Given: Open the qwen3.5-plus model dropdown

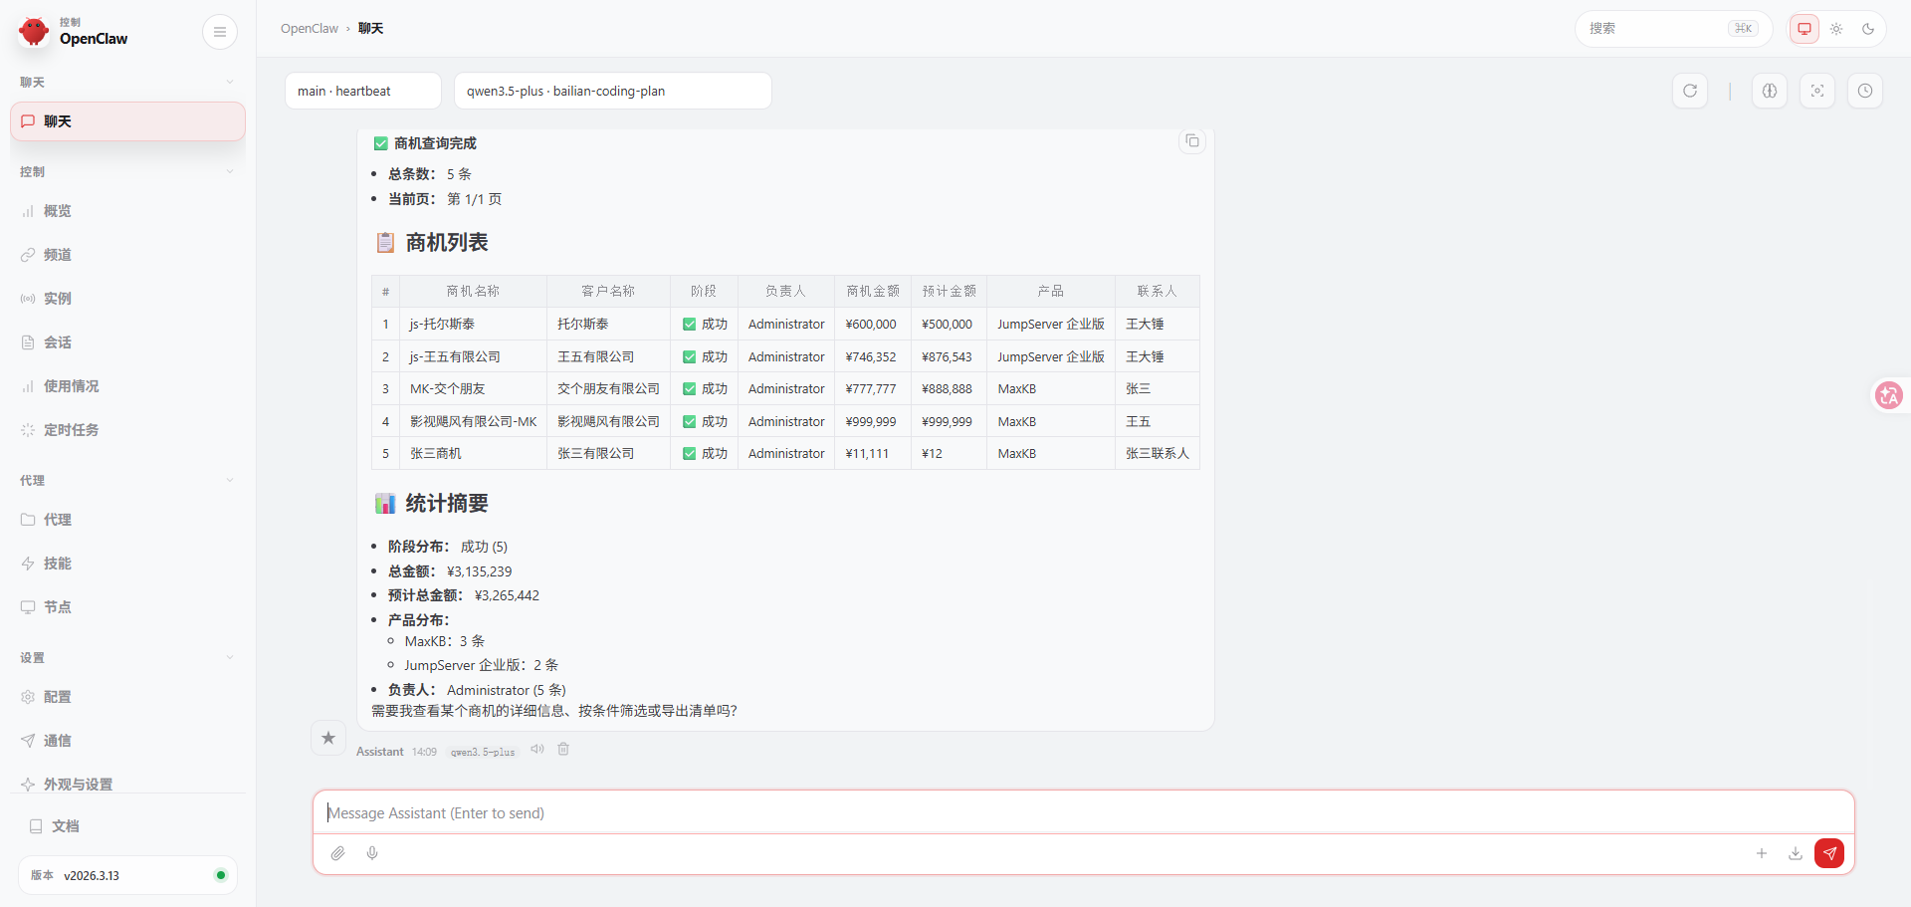Looking at the screenshot, I should 612,91.
